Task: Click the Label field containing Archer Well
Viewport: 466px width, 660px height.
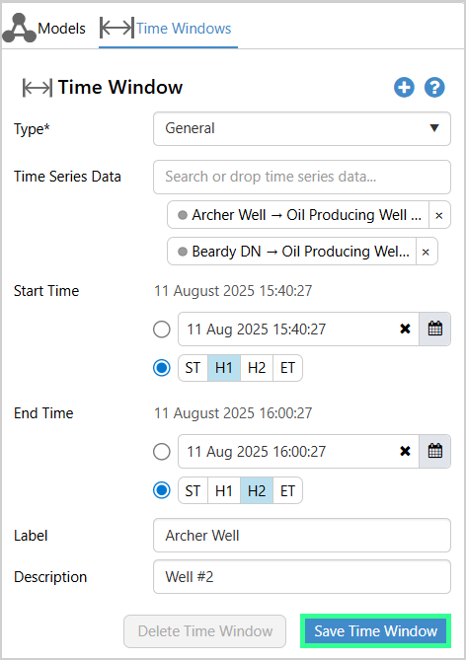Action: pos(302,536)
